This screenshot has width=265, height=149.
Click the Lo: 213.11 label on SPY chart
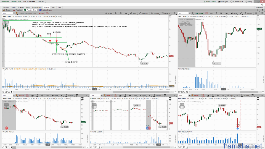tap(216, 63)
